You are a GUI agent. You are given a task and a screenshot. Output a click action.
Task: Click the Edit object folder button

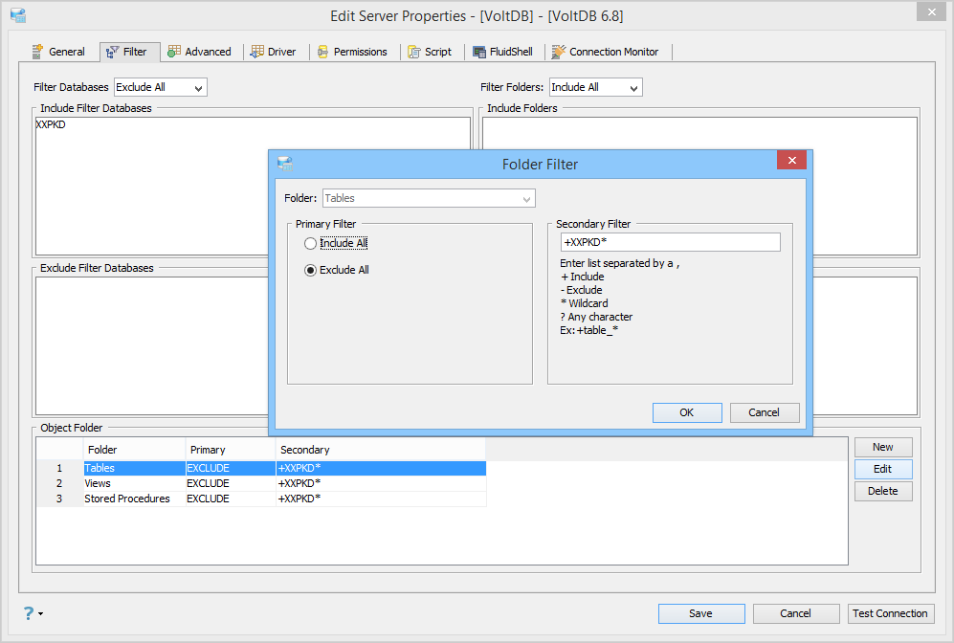[883, 469]
